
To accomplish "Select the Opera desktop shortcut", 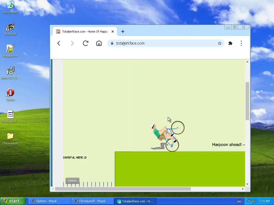I will (x=10, y=95).
